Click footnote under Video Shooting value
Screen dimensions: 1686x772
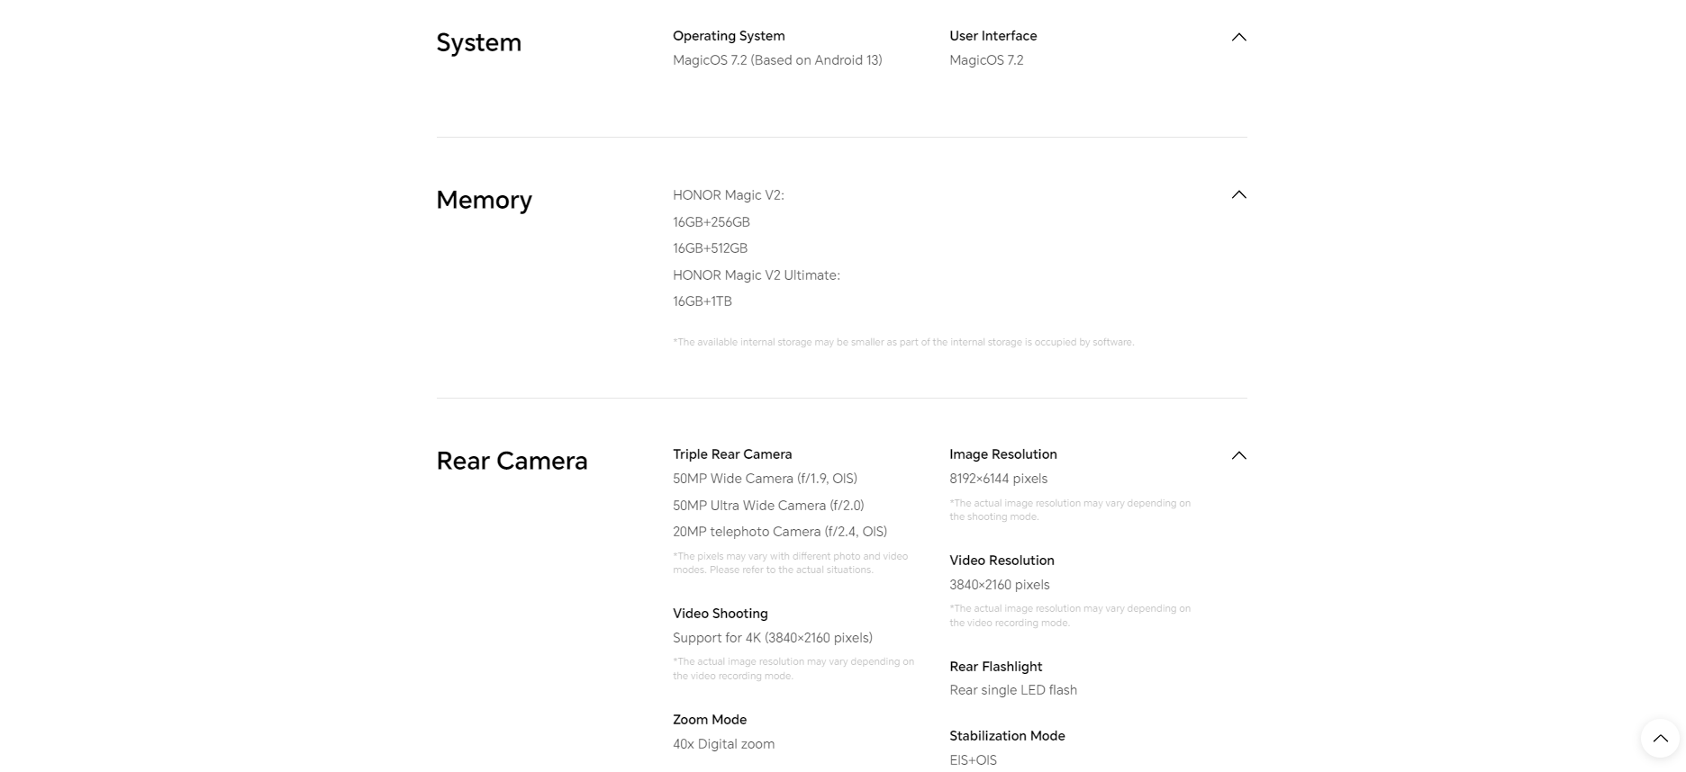coord(793,669)
